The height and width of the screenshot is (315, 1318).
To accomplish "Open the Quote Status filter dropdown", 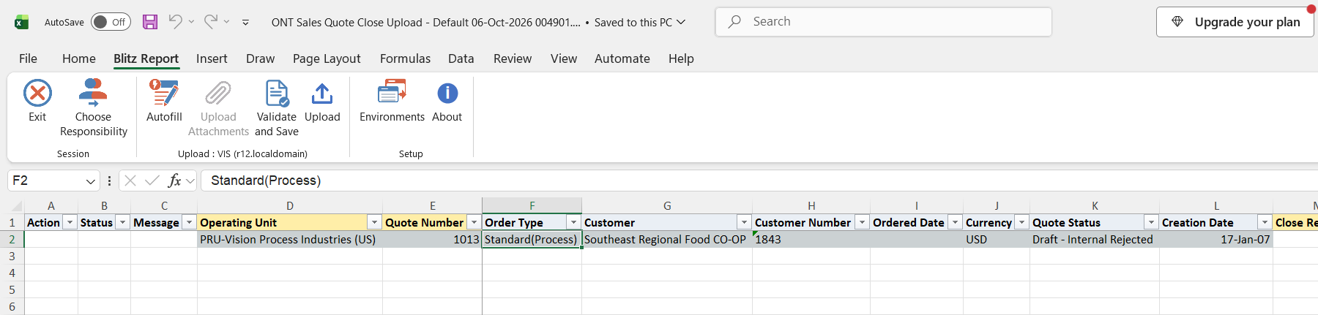I will (1151, 222).
